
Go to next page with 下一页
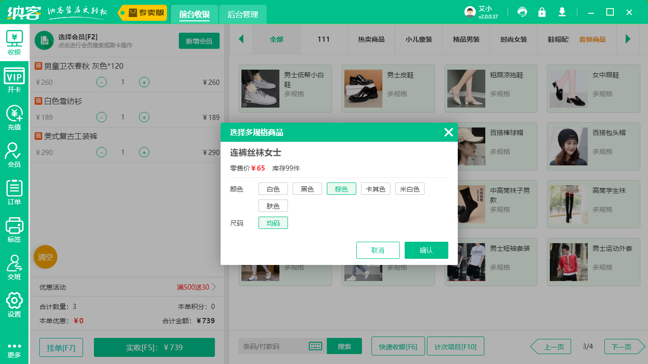[625, 347]
